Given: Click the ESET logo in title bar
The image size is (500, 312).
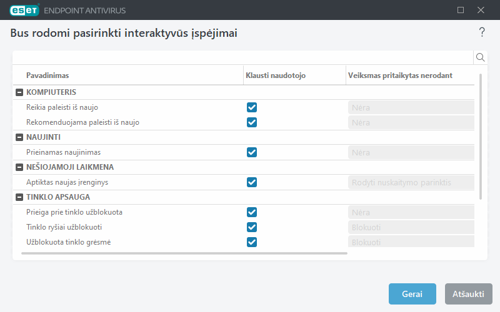Looking at the screenshot, I should click(24, 10).
